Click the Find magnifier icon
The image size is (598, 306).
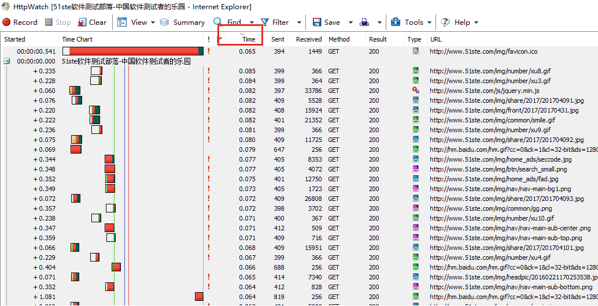click(x=217, y=22)
